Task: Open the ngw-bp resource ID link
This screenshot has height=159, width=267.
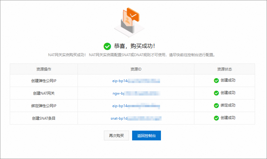Action: click(x=136, y=93)
